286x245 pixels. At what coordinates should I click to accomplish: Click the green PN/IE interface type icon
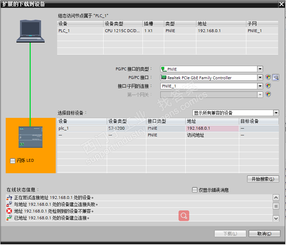click(x=164, y=69)
